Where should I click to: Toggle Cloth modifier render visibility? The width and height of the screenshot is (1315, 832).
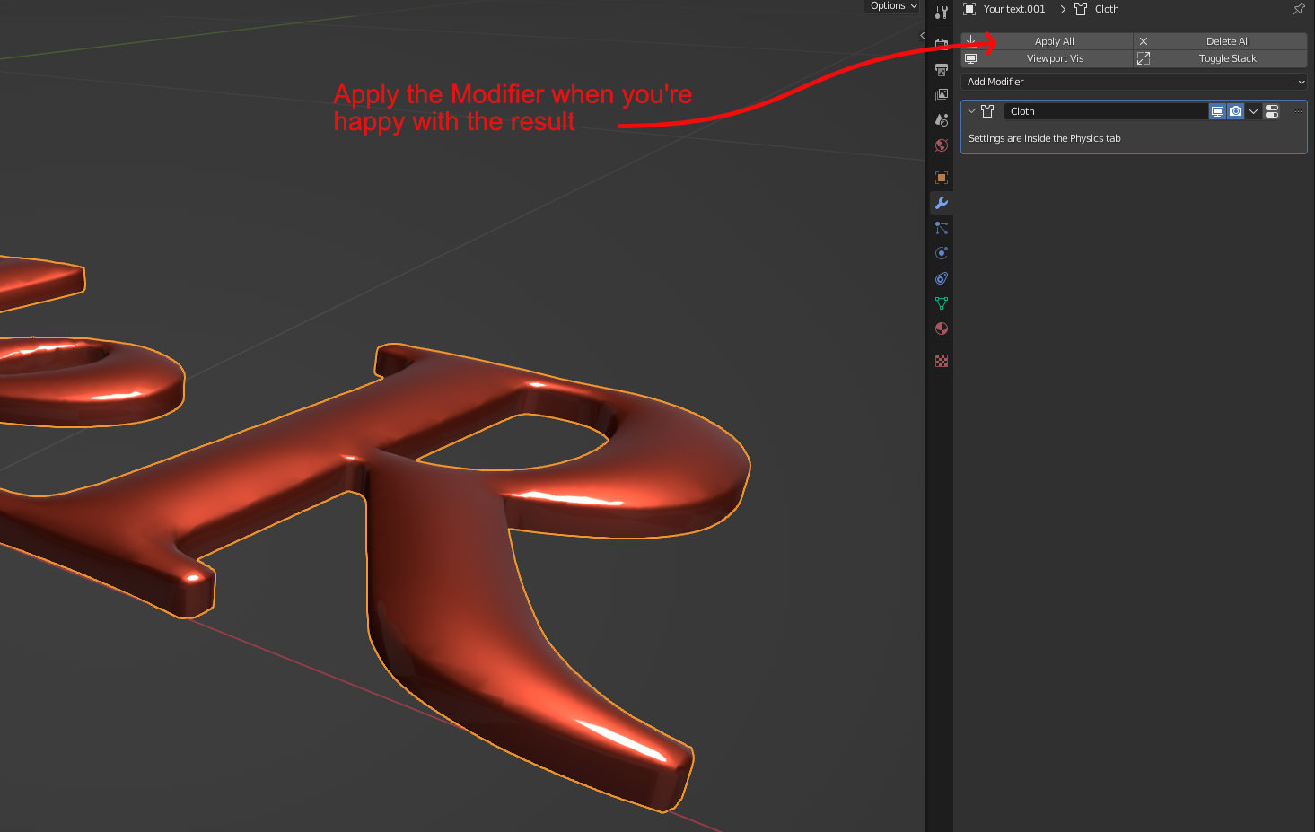pyautogui.click(x=1236, y=111)
